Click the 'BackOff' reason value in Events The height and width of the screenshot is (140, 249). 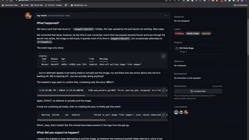point(55,65)
